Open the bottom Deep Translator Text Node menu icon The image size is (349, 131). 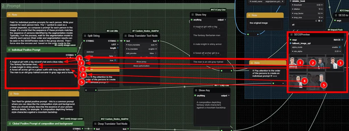click(95, 124)
